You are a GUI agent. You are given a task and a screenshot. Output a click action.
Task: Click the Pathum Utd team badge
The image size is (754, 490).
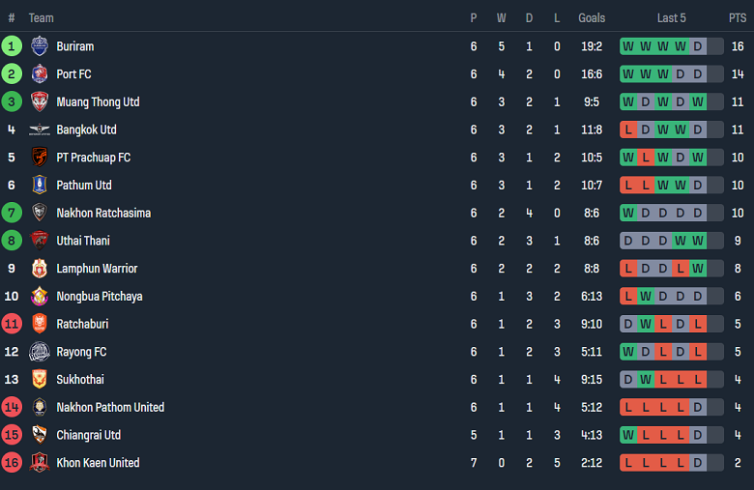(39, 186)
